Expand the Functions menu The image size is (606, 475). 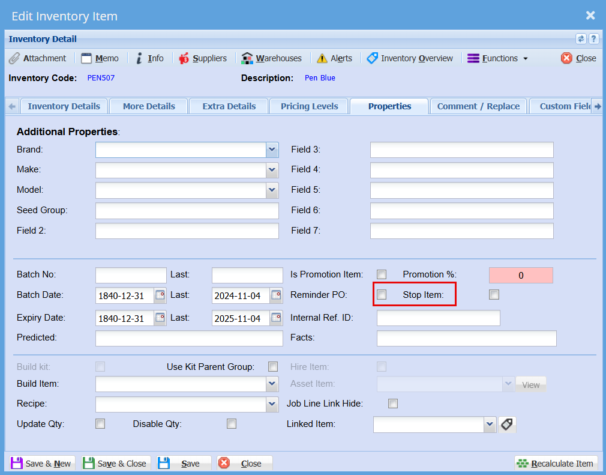(497, 58)
